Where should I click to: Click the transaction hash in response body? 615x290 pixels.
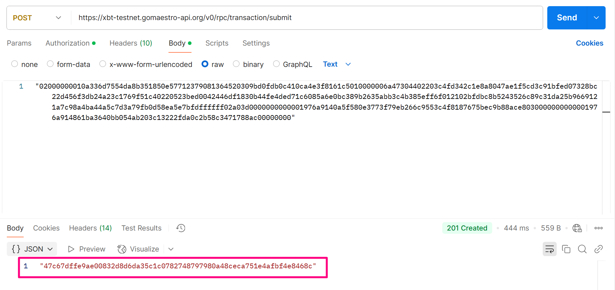178,266
